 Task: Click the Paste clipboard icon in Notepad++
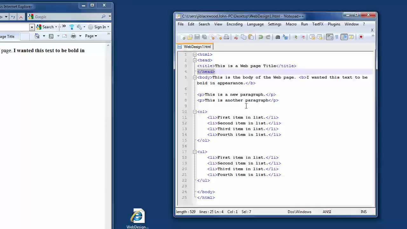coord(251,37)
